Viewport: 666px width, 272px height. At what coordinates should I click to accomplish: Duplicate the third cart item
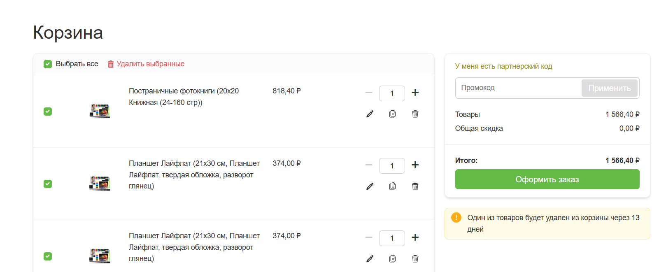click(x=393, y=259)
